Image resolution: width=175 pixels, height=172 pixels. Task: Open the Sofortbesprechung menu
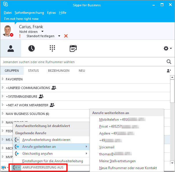point(29,13)
